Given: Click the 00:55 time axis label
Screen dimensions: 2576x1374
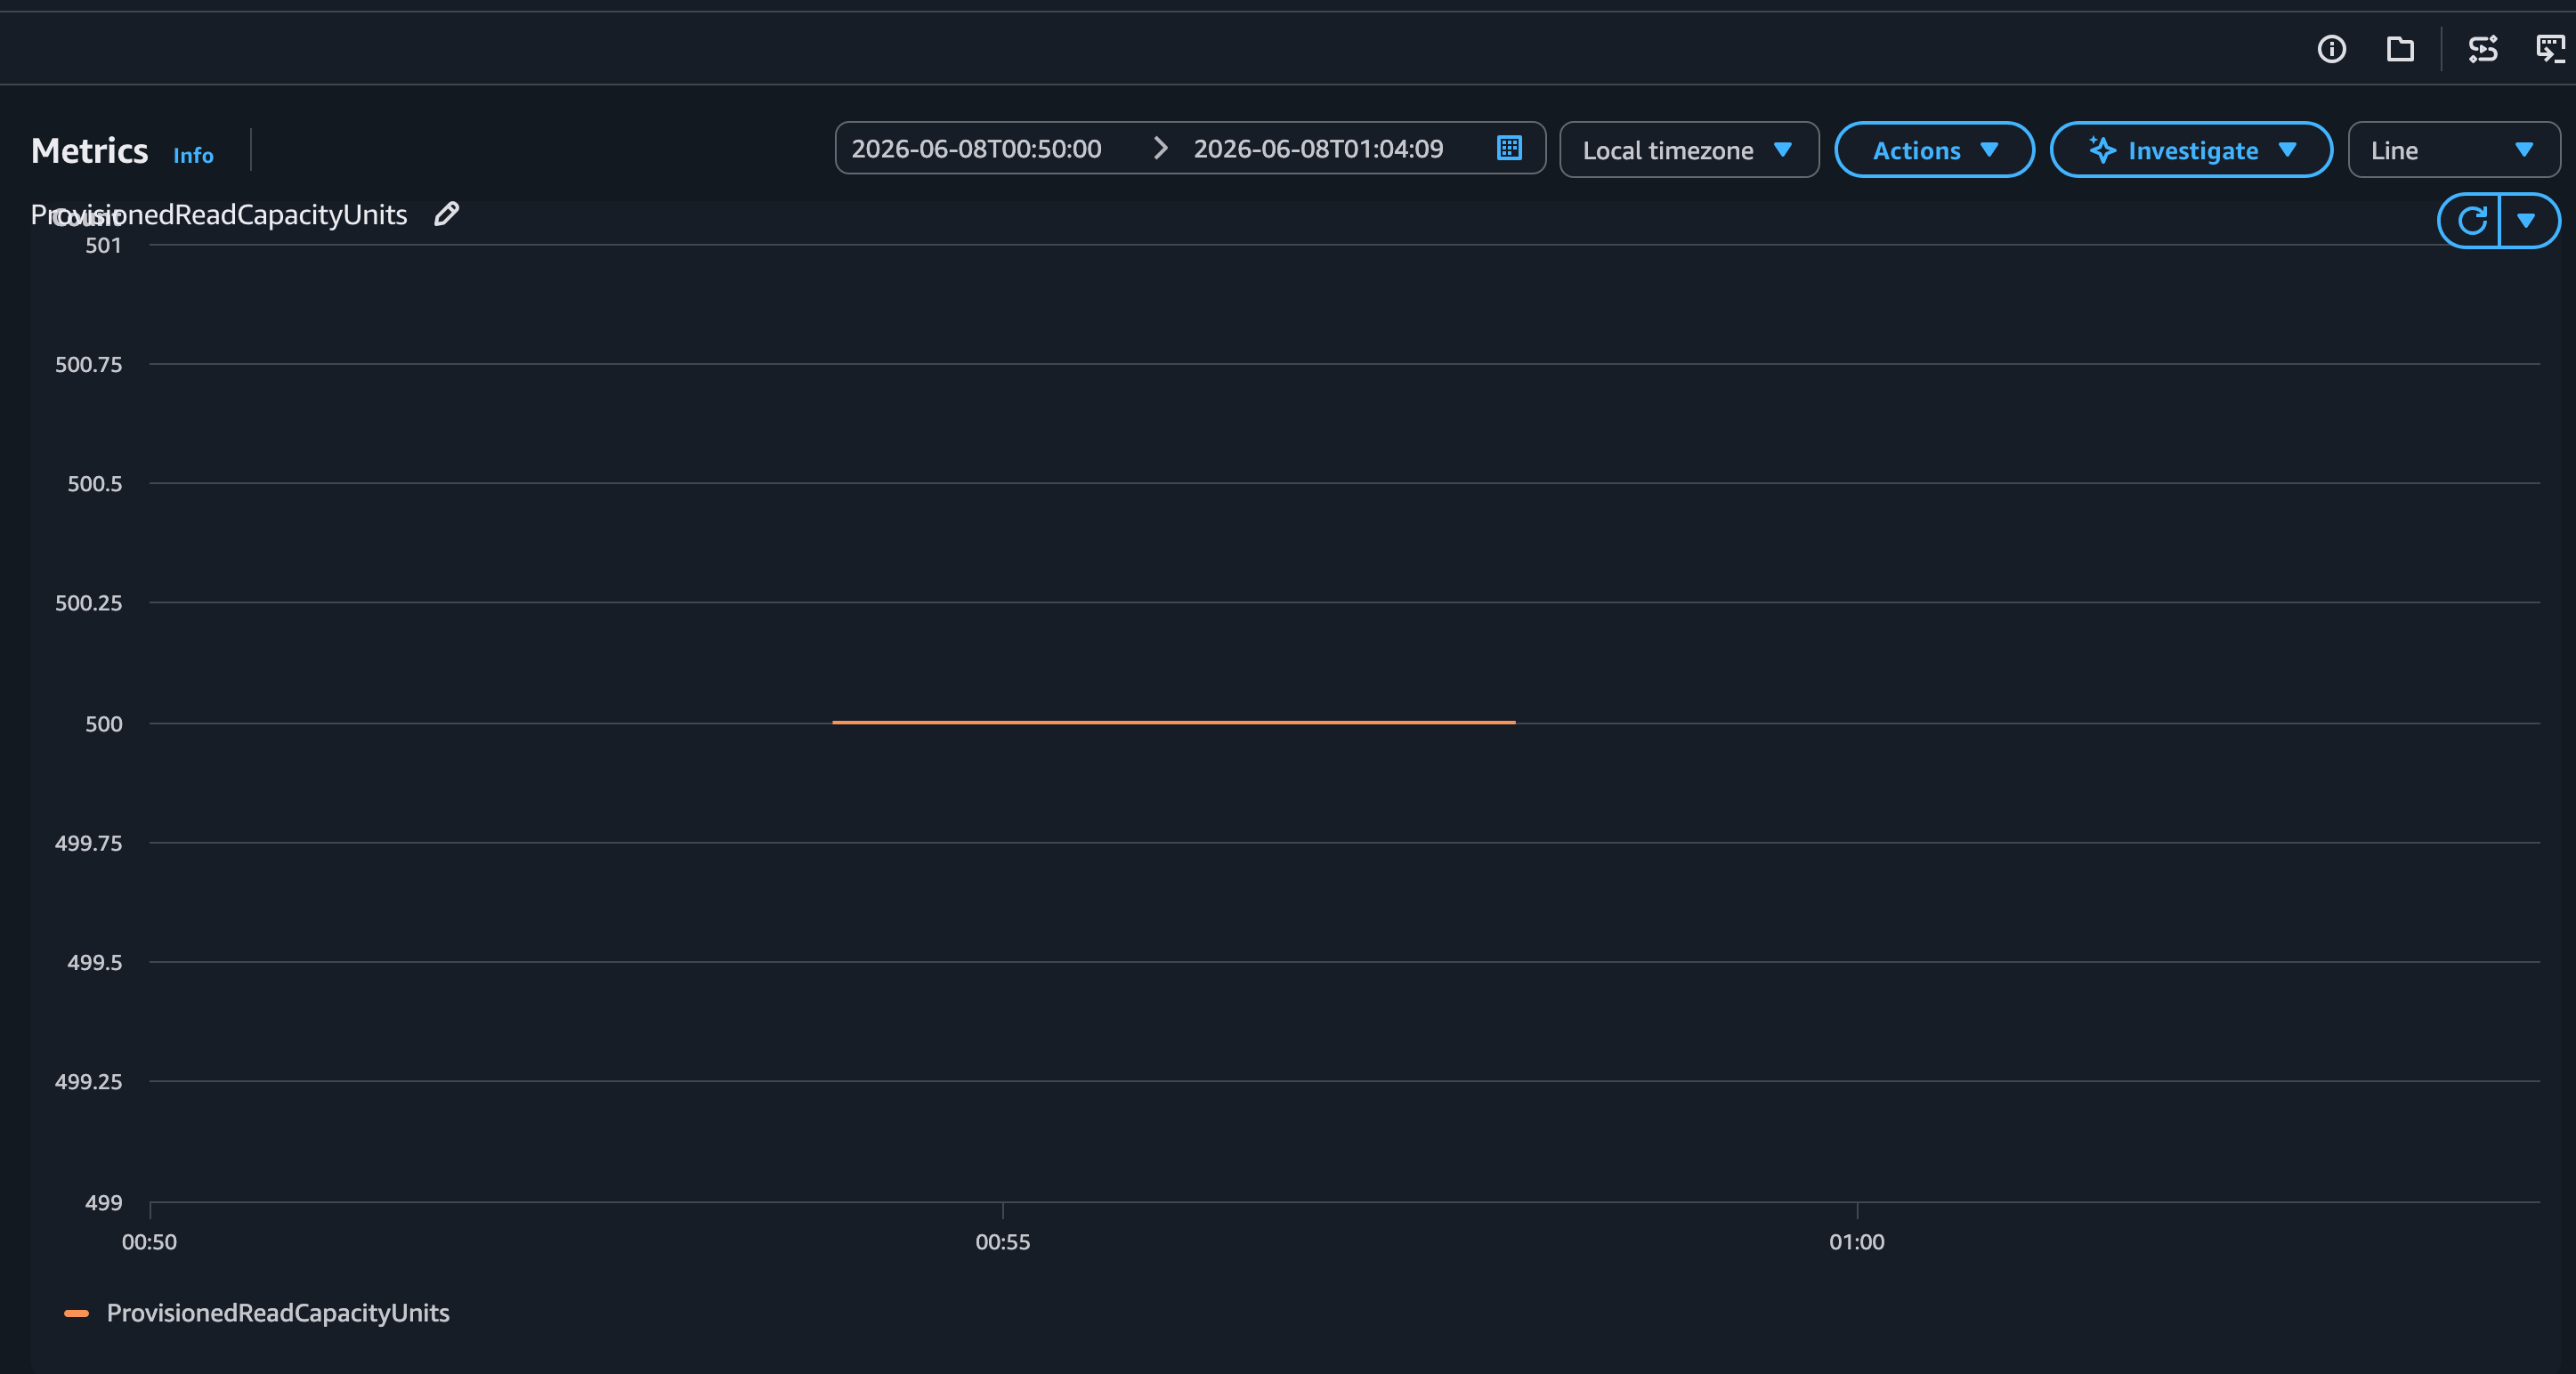Looking at the screenshot, I should point(1002,1242).
